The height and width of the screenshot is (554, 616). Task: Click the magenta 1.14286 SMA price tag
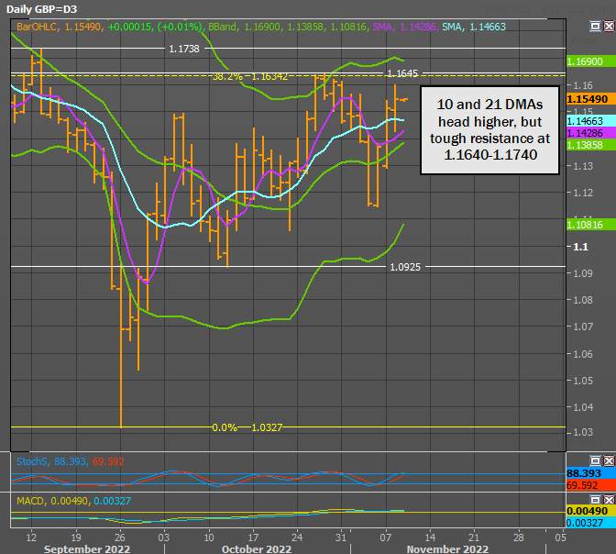[591, 133]
